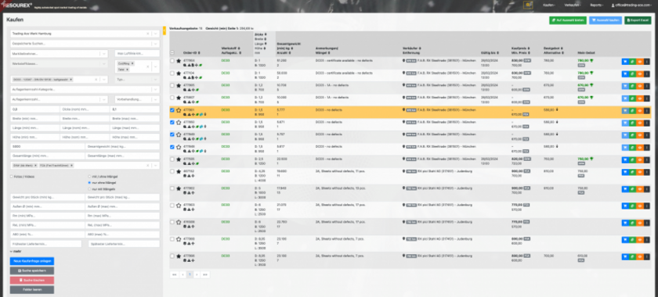Click the red 'Suche löschen' button

(32, 281)
